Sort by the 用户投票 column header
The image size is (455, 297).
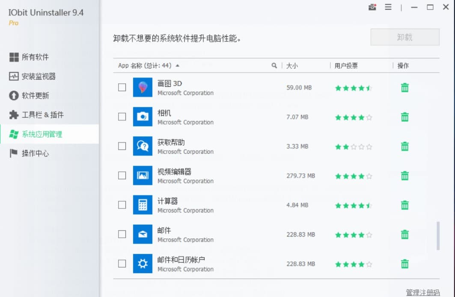coord(346,66)
